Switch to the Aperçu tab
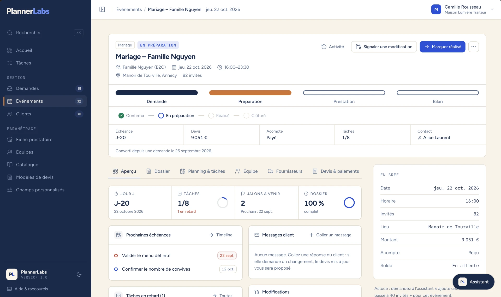 pos(124,171)
